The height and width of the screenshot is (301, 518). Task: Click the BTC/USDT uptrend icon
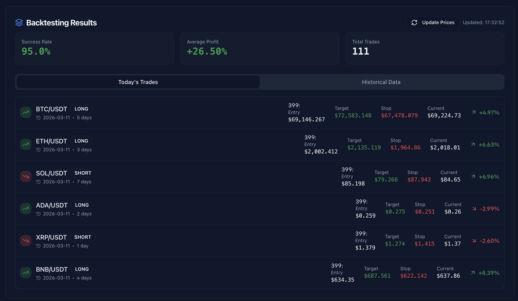click(26, 113)
